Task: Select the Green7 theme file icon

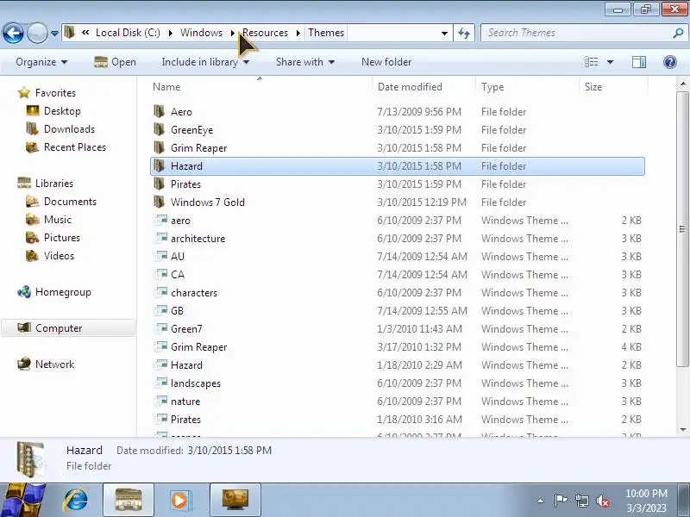Action: (160, 328)
